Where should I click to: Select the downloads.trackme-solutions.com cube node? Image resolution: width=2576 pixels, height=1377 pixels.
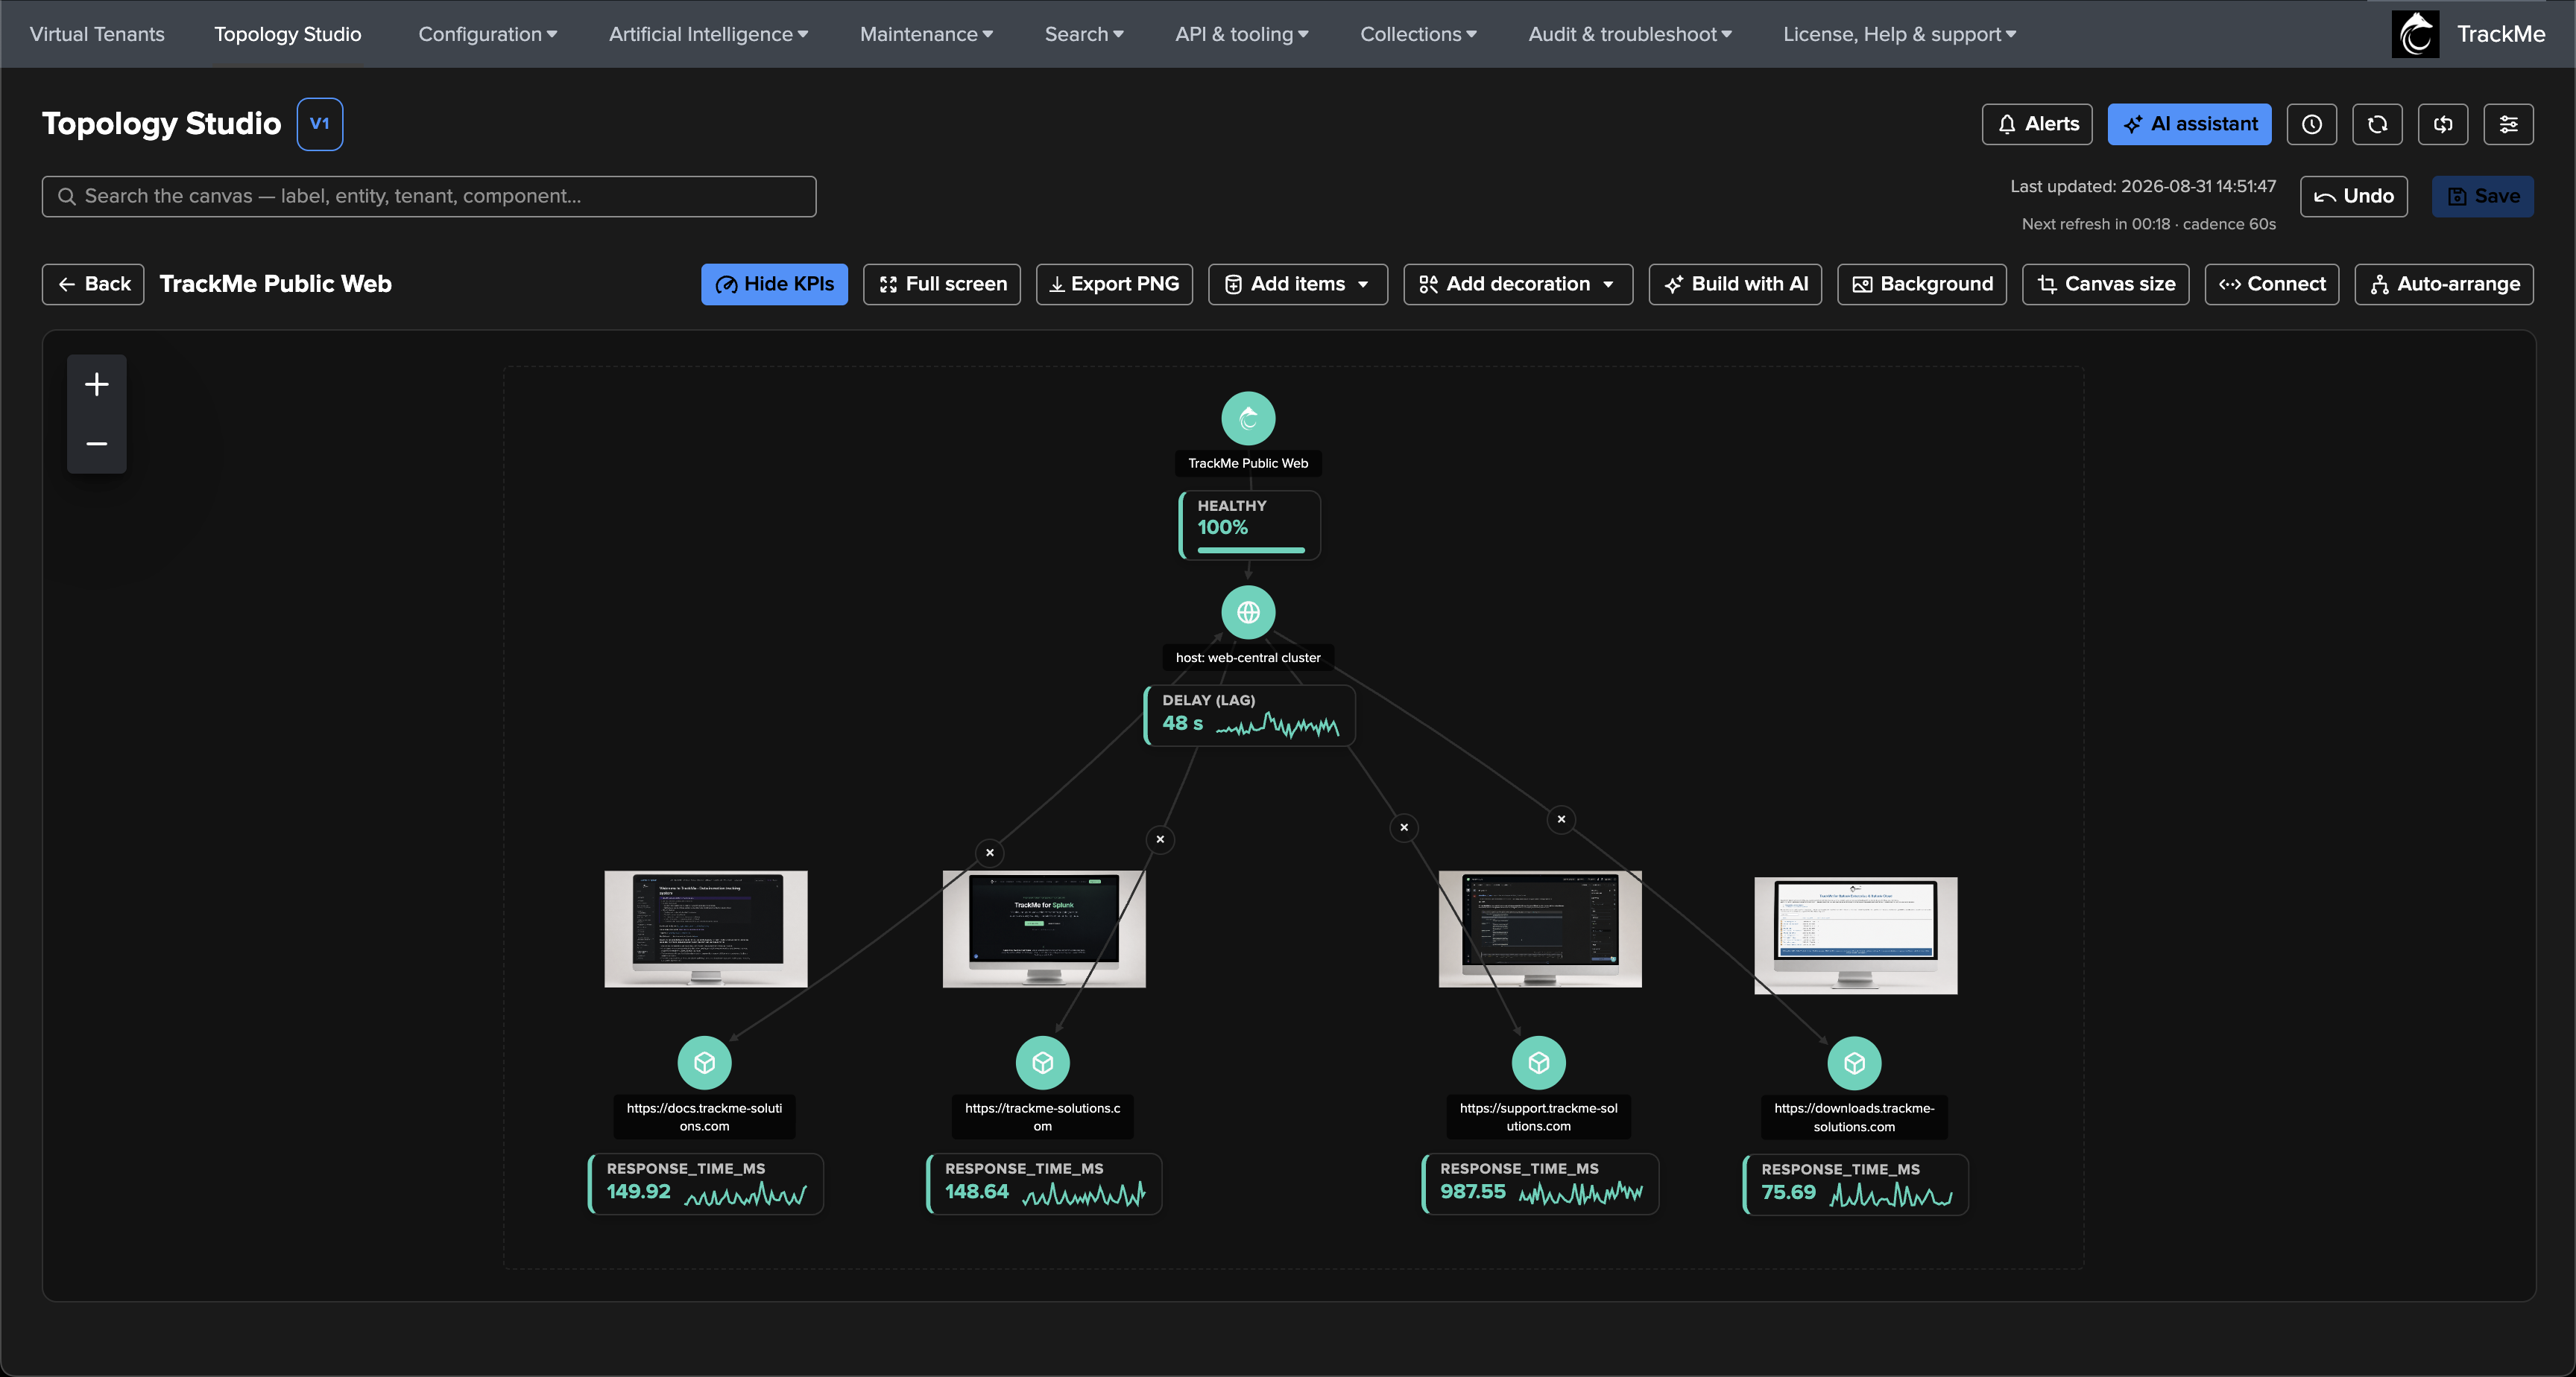point(1855,1064)
